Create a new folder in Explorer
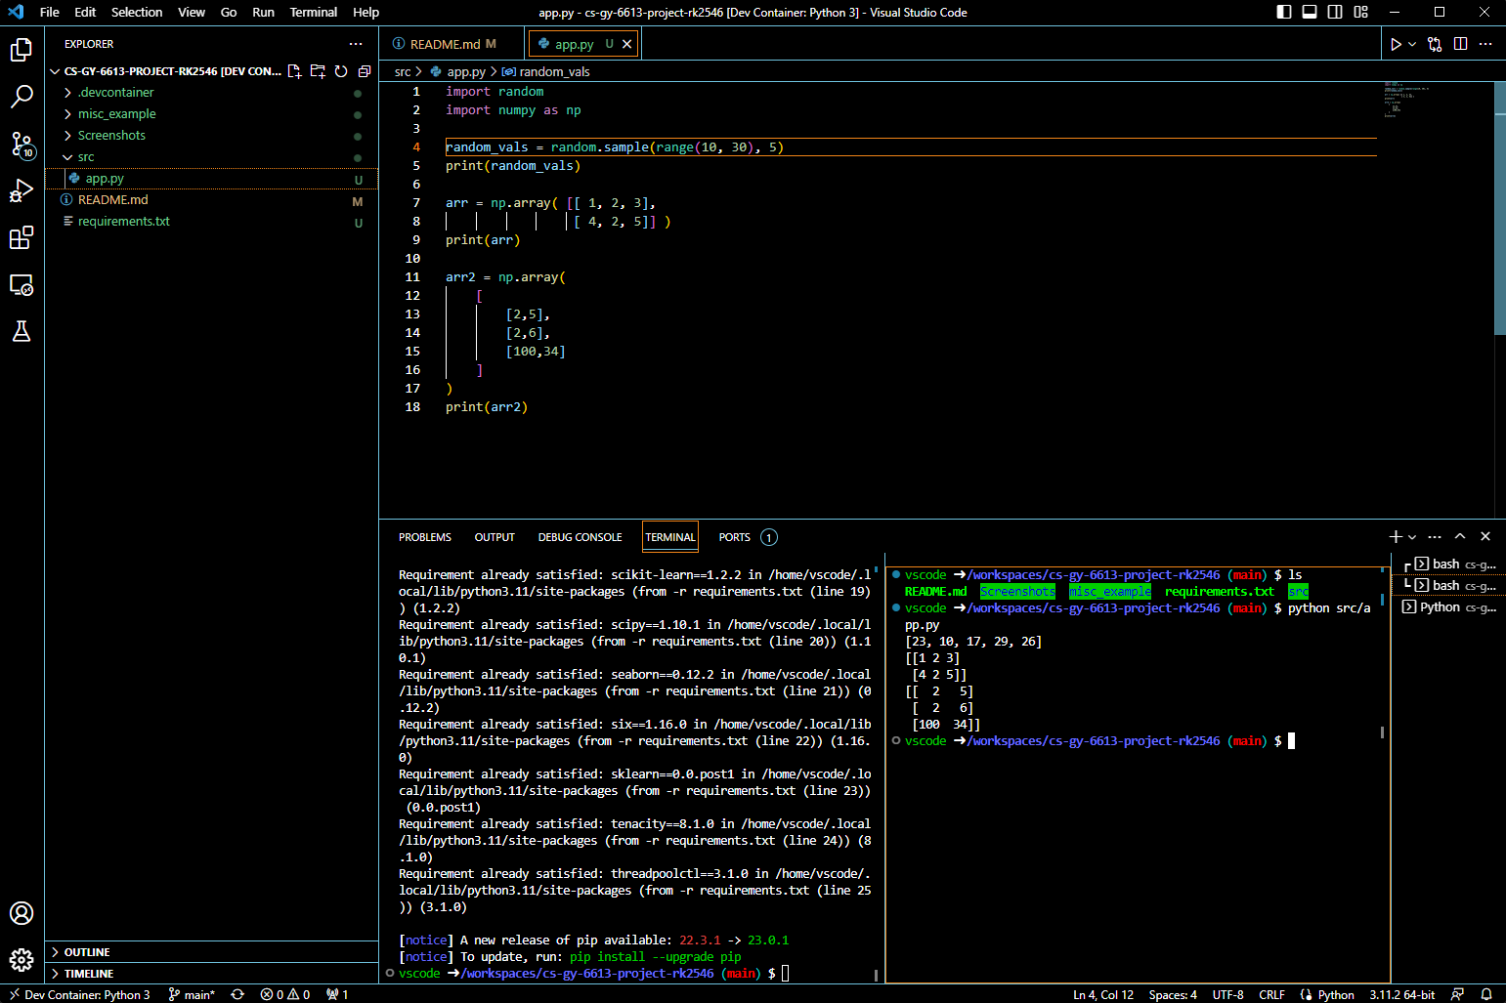Viewport: 1506px width, 1003px height. coord(318,71)
